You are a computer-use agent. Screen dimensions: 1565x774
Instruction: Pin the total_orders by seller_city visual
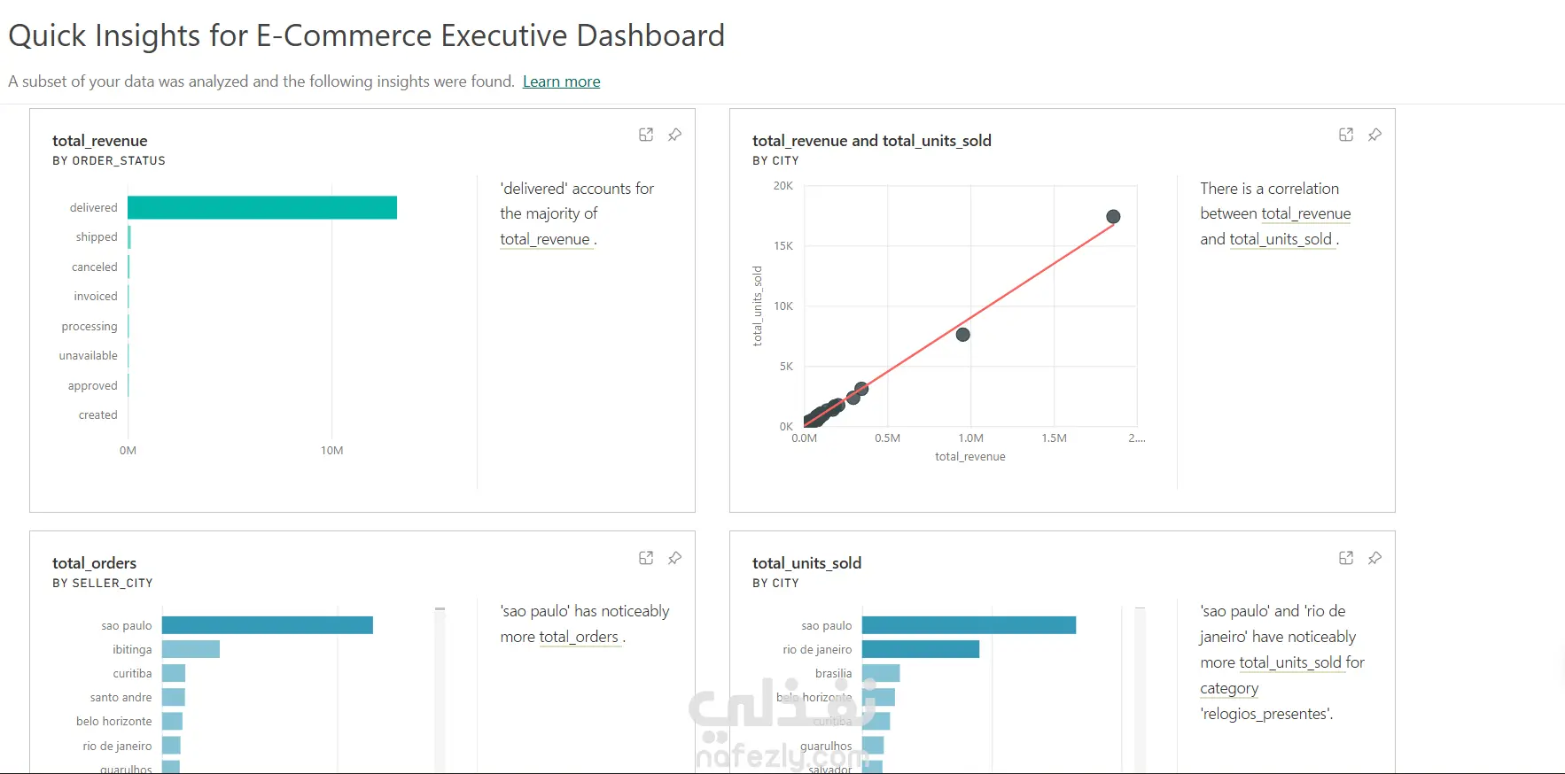click(674, 558)
